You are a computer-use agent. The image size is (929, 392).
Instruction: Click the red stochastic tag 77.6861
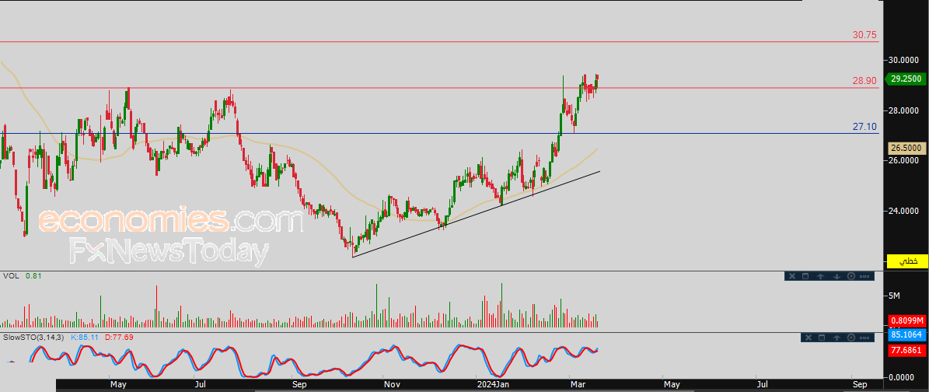point(907,351)
